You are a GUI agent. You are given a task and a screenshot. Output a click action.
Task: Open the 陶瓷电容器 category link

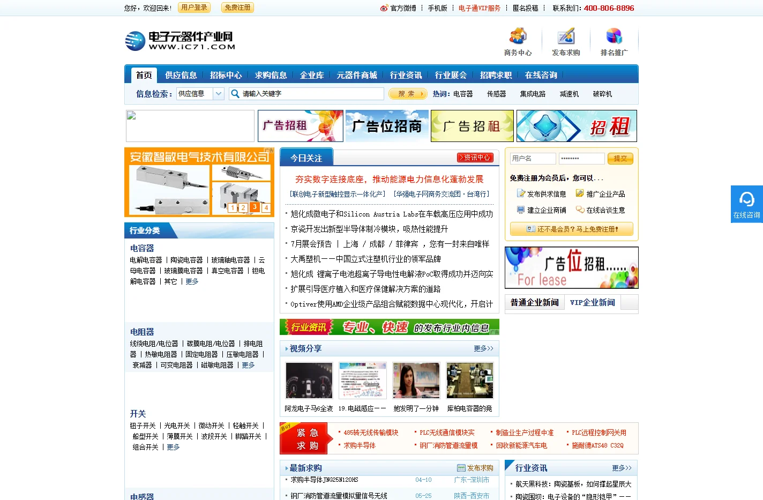186,260
